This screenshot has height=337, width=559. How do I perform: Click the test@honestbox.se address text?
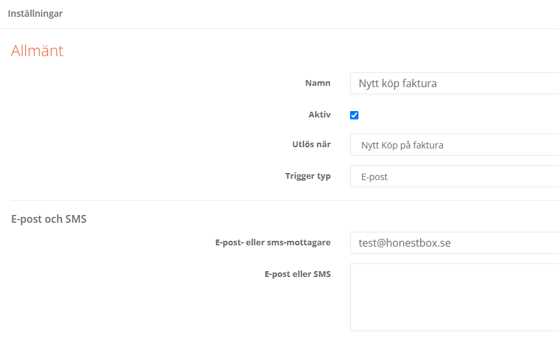[404, 243]
